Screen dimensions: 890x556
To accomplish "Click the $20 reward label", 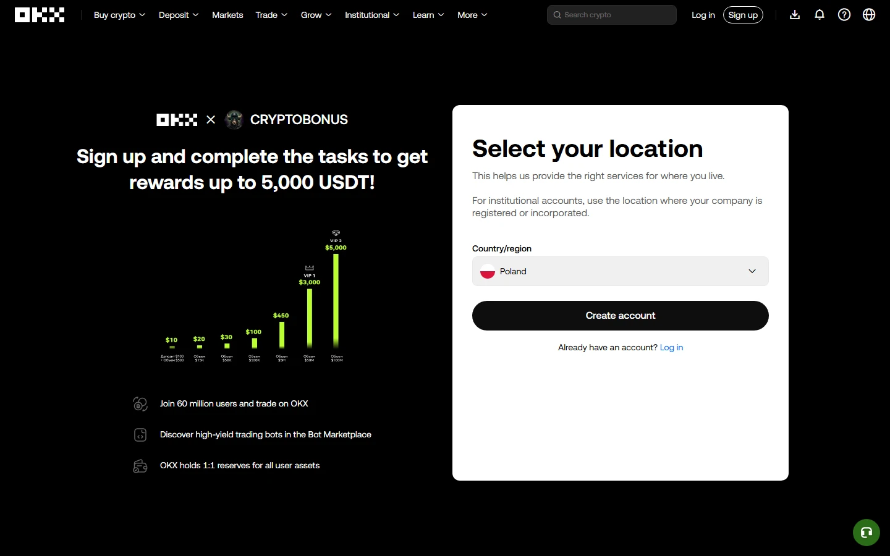I will (199, 339).
